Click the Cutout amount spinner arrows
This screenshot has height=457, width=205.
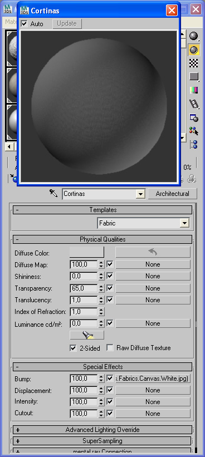point(101,414)
